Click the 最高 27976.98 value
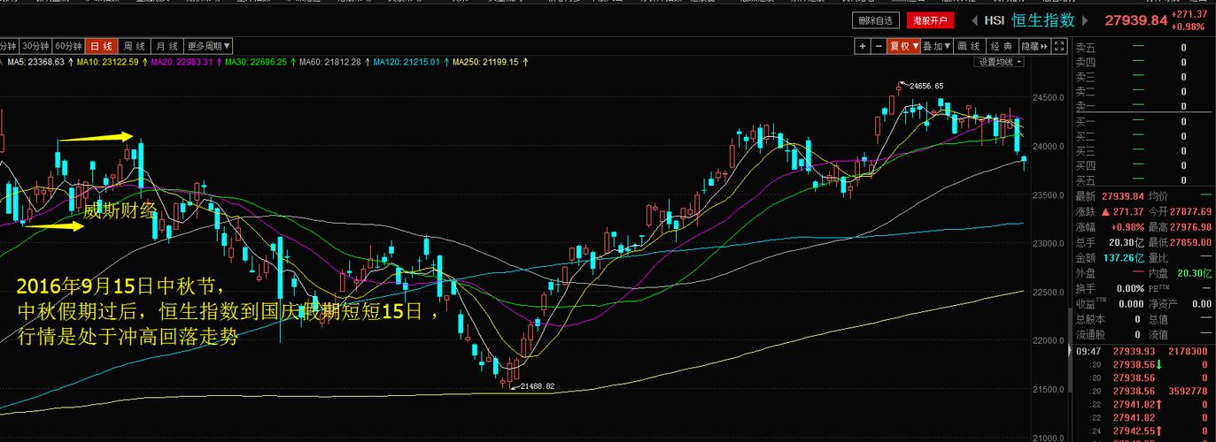The height and width of the screenshot is (442, 1216). click(1192, 227)
